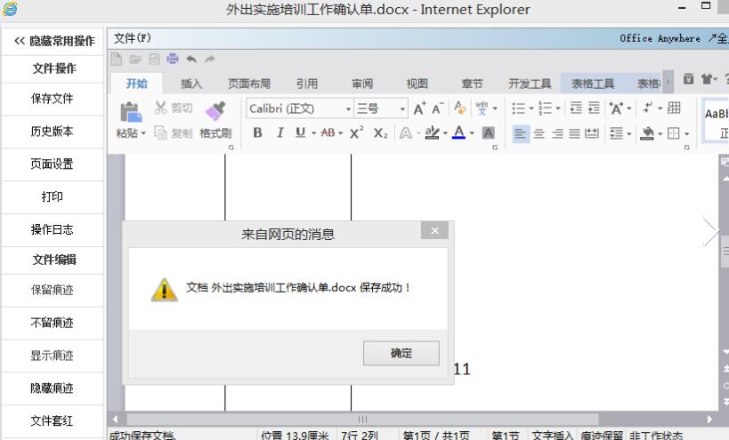Open the font size 三号 dropdown
Image resolution: width=729 pixels, height=440 pixels.
(x=402, y=109)
